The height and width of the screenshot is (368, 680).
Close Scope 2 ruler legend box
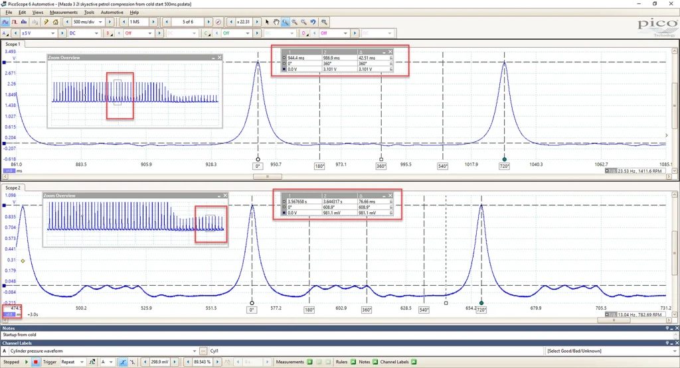tap(390, 195)
